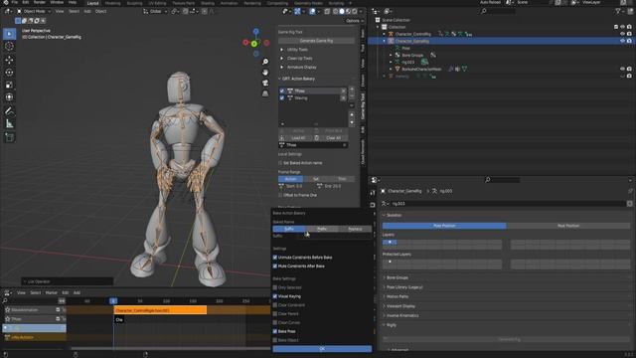Hide Character_GameRig with its eye icon
Viewport: 636px width, 358px height.
tap(622, 41)
